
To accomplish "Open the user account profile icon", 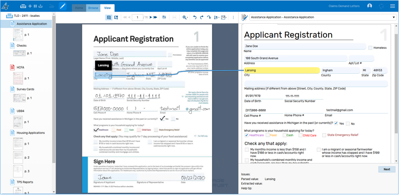I will [x=369, y=6].
